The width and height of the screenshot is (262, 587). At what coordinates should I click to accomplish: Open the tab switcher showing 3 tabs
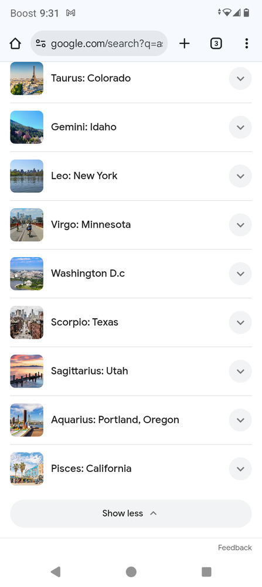coord(216,43)
